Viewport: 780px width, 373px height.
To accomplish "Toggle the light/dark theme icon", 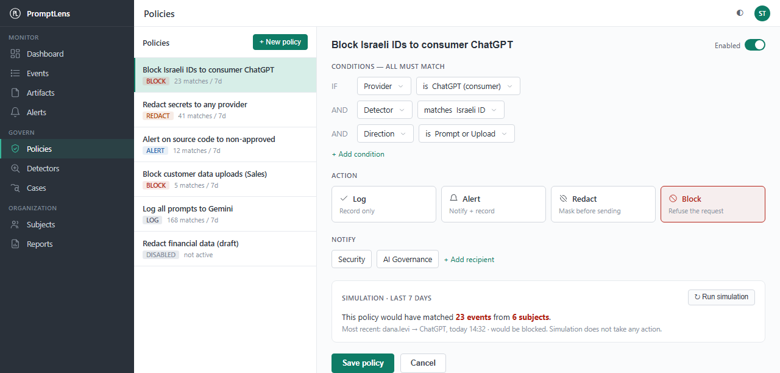I will click(740, 13).
